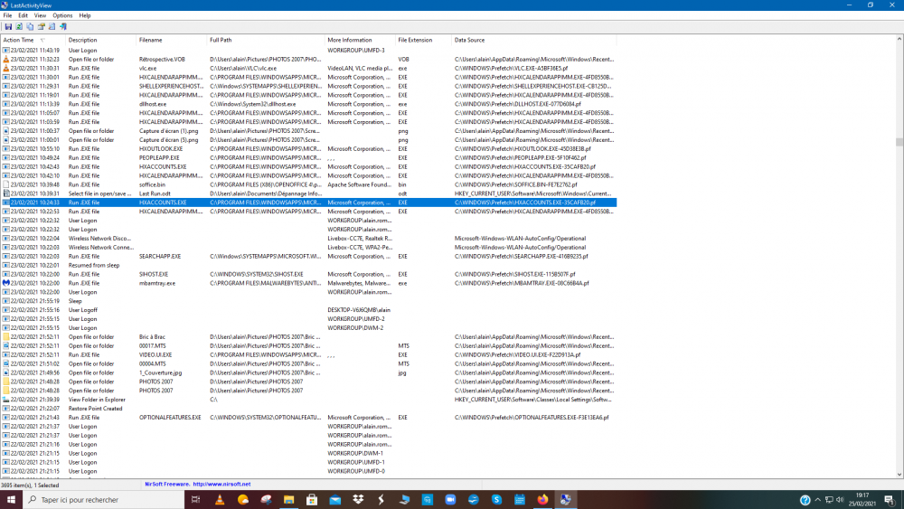This screenshot has width=904, height=509.
Task: Select the PEOPLEAPP.EXE row
Action: [309, 158]
